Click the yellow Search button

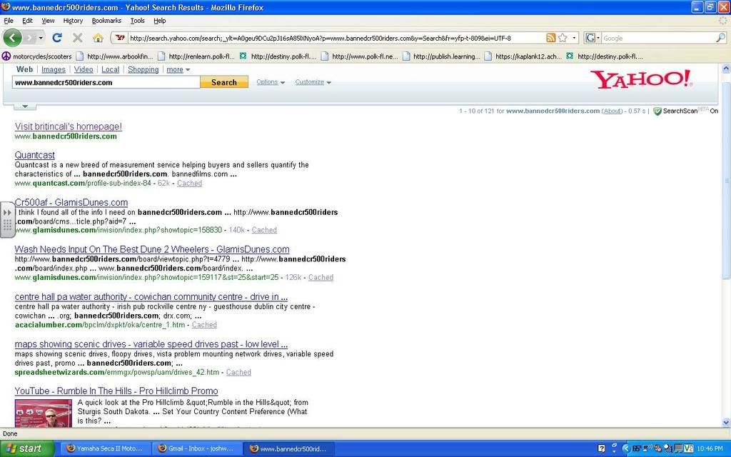pyautogui.click(x=224, y=82)
